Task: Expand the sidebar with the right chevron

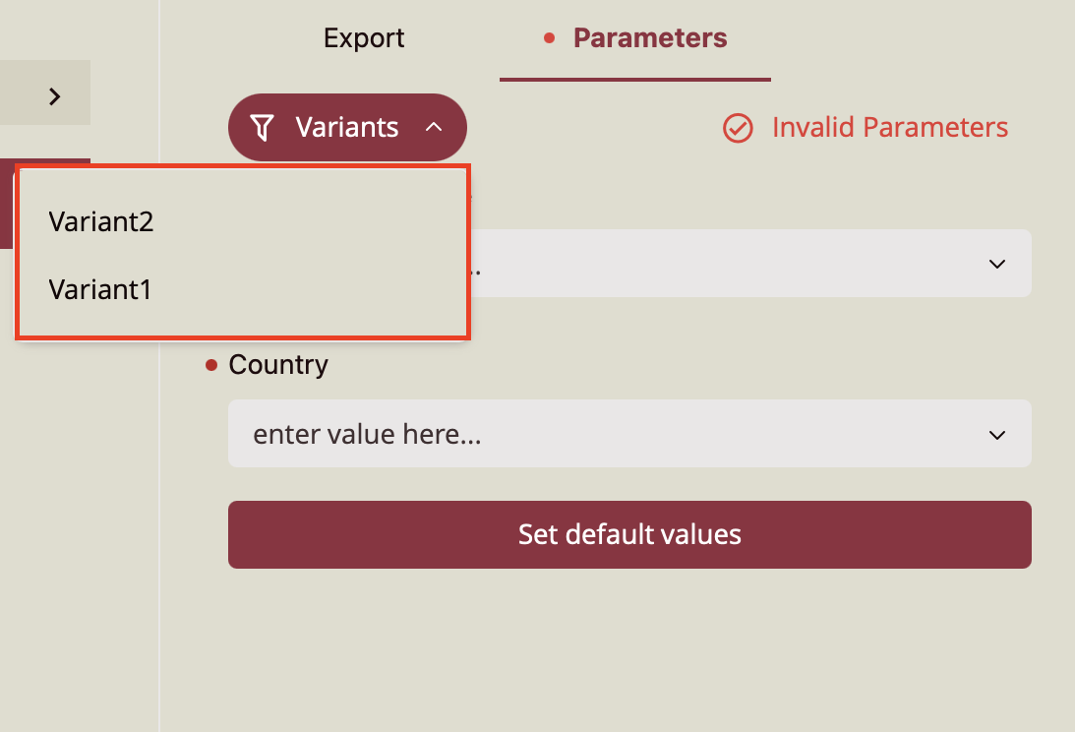Action: [x=55, y=95]
